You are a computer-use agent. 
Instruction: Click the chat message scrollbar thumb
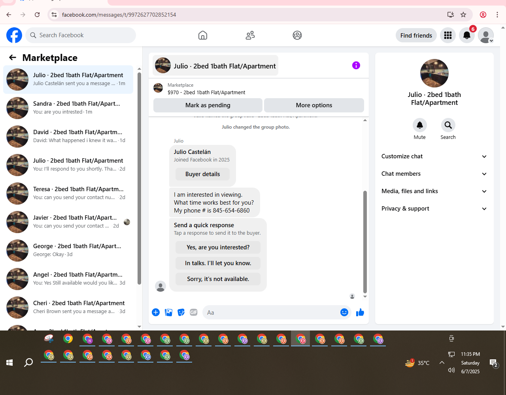click(365, 241)
